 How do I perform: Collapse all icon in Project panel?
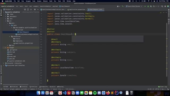click(x=31, y=10)
